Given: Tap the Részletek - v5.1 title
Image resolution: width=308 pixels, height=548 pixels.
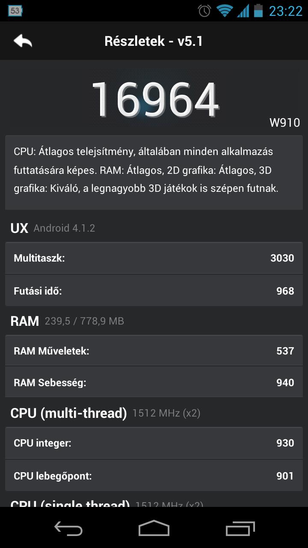Looking at the screenshot, I should [154, 41].
